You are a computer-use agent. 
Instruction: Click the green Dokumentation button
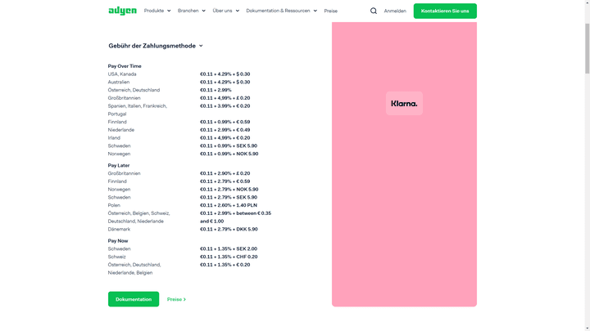point(134,299)
